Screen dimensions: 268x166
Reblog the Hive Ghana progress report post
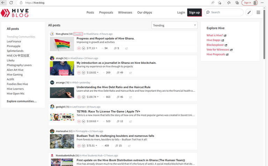pos(126,49)
